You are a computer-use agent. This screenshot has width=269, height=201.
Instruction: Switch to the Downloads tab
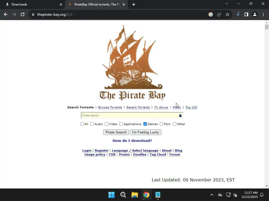[x=33, y=5]
